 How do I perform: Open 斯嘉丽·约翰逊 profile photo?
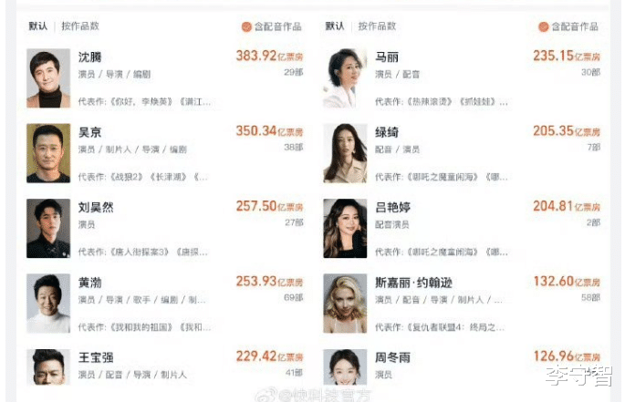click(345, 304)
